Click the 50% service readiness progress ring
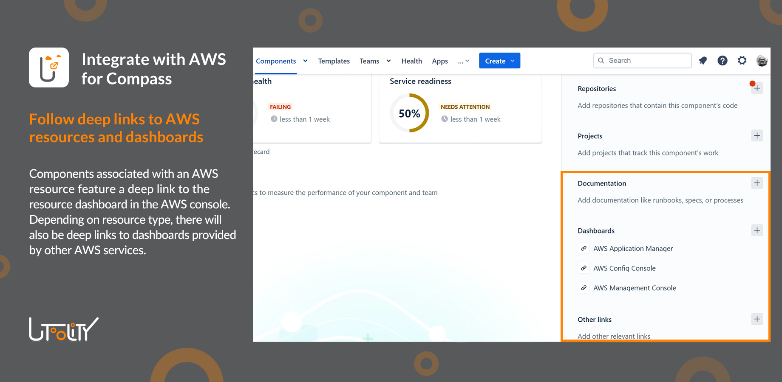This screenshot has height=382, width=782. [x=409, y=113]
